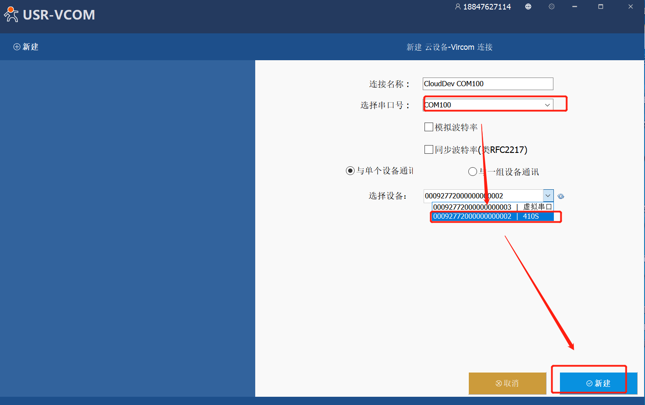Screen dimensions: 645x405
Task: Edit the 连接名称 field CloudDev COM100
Action: (x=488, y=84)
